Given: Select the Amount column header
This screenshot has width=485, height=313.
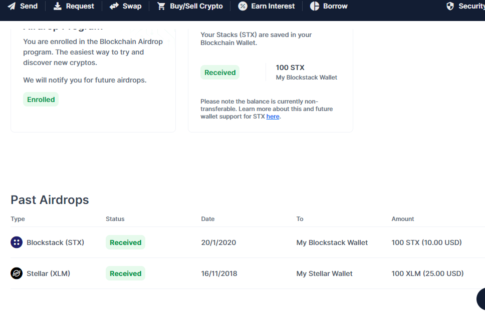Looking at the screenshot, I should 403,219.
